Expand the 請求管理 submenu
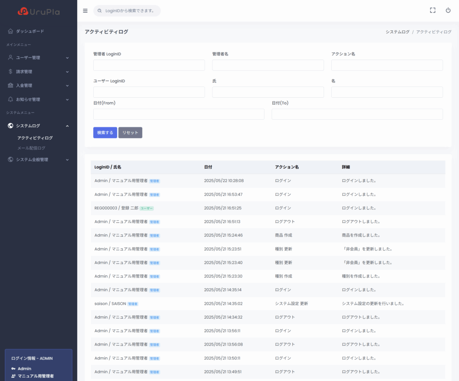459x381 pixels. (x=67, y=72)
